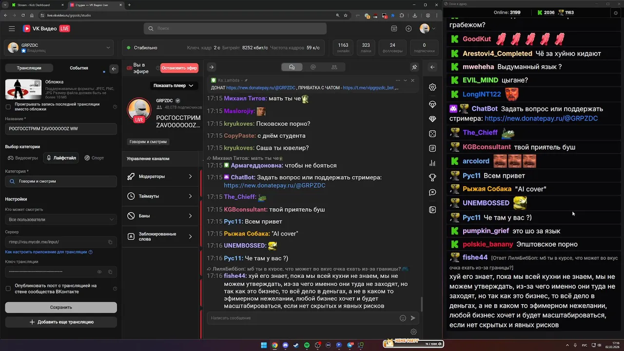Image resolution: width=624 pixels, height=351 pixels.
Task: Open the VK Video hamburger menu
Action: tap(12, 29)
